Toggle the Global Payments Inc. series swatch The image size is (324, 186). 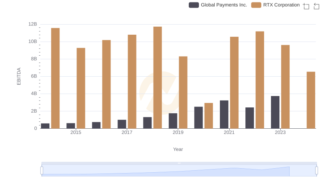coord(194,5)
